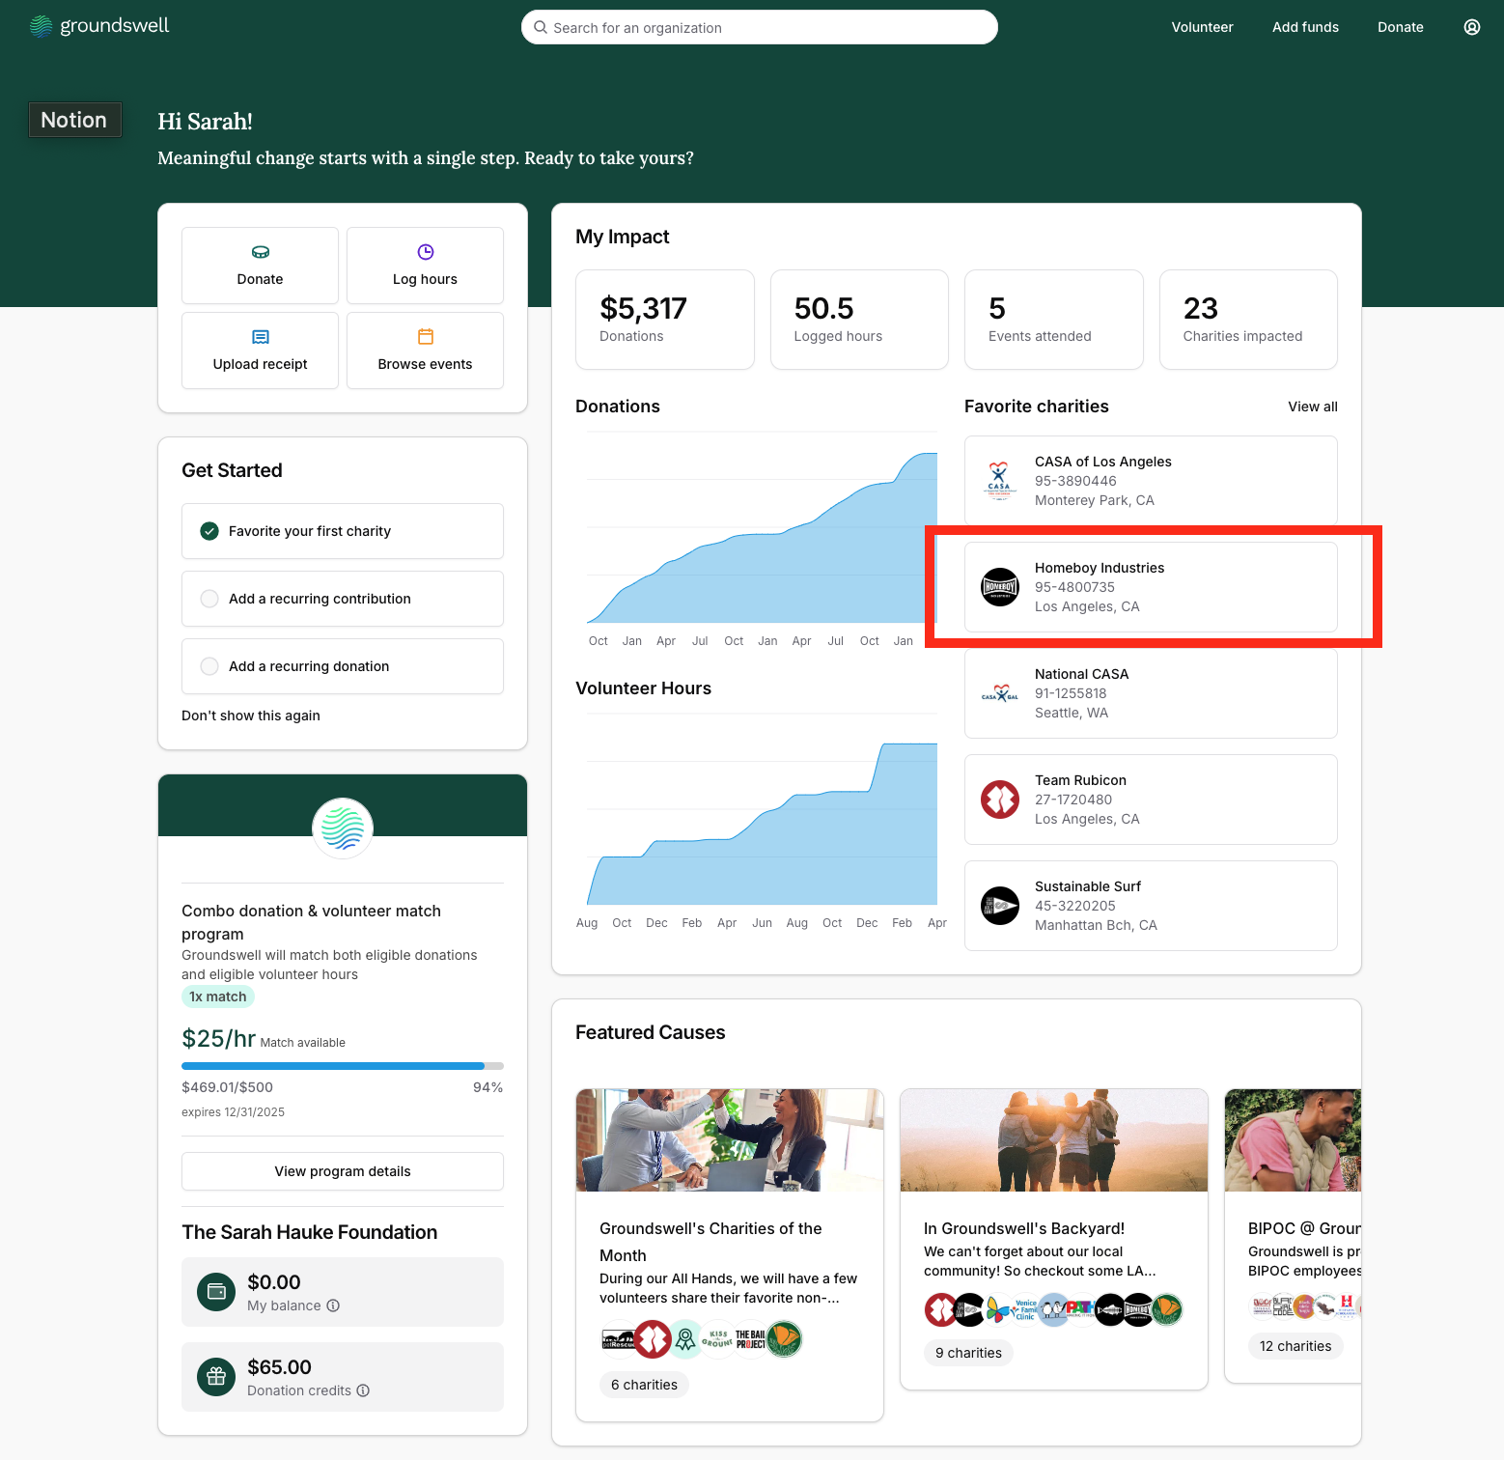
Task: Toggle Favorite your first charity checkmark
Action: (209, 531)
